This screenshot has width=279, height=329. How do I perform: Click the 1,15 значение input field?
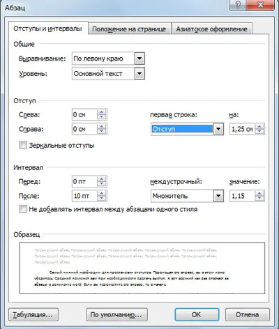pos(242,196)
